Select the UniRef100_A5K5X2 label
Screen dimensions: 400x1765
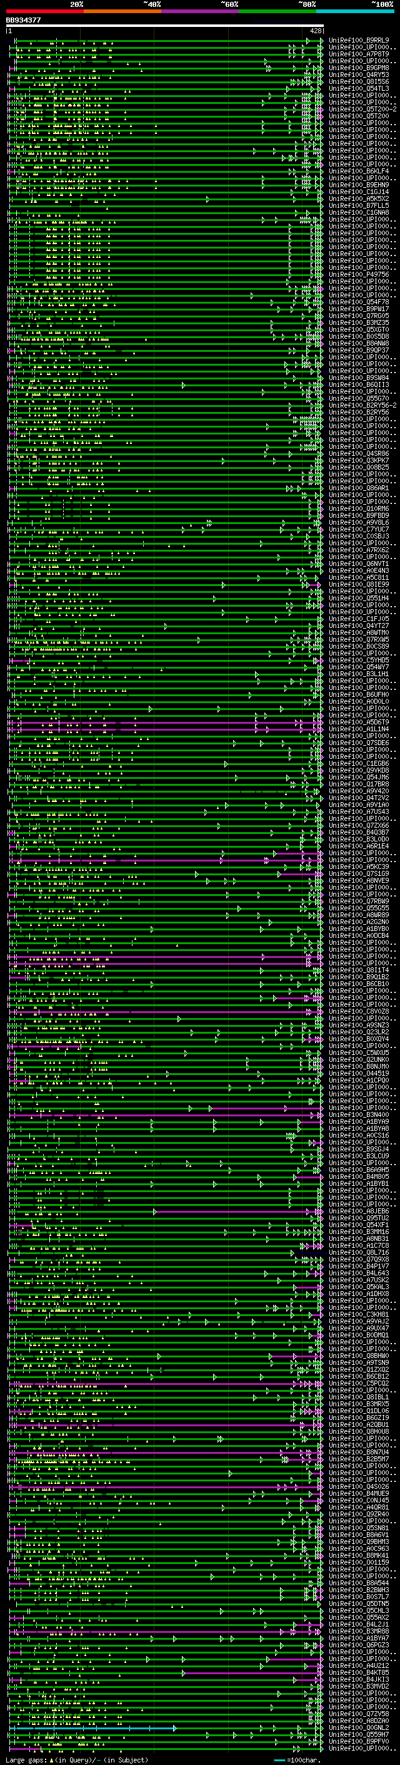[x=359, y=198]
